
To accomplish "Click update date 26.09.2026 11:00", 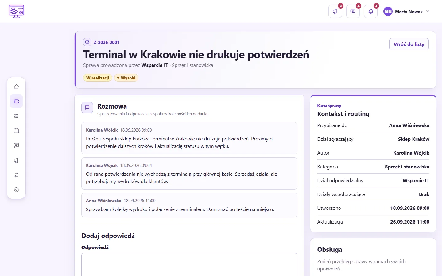I will [x=410, y=222].
